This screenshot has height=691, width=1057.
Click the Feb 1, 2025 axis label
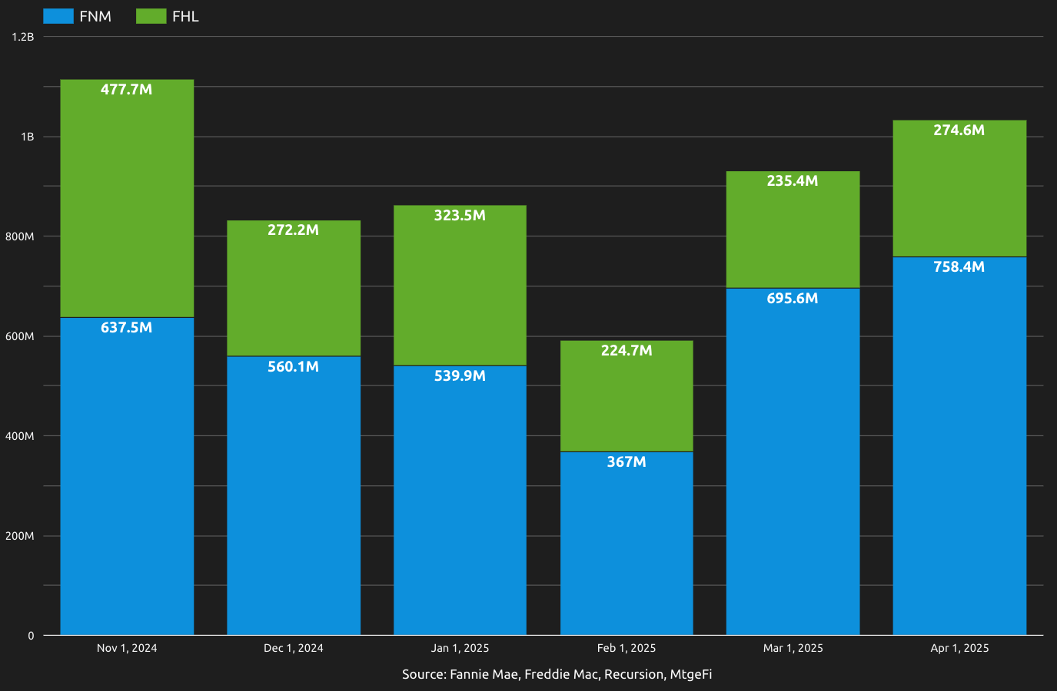(x=627, y=648)
